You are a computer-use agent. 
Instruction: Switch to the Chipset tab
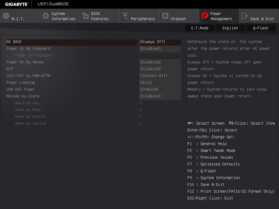point(179,16)
